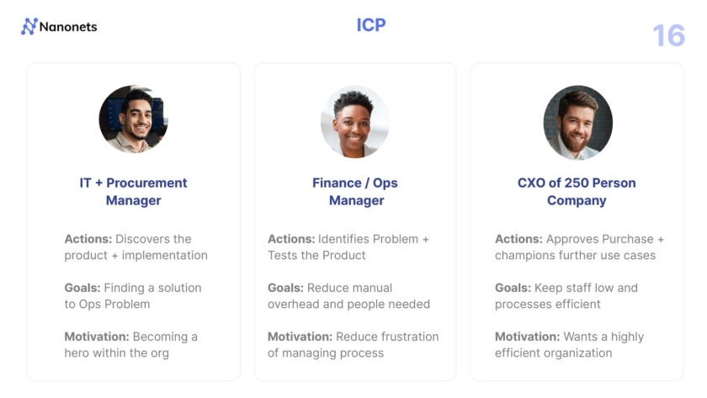
Task: Click the Goals text about the Ops Problem
Action: [x=133, y=296]
